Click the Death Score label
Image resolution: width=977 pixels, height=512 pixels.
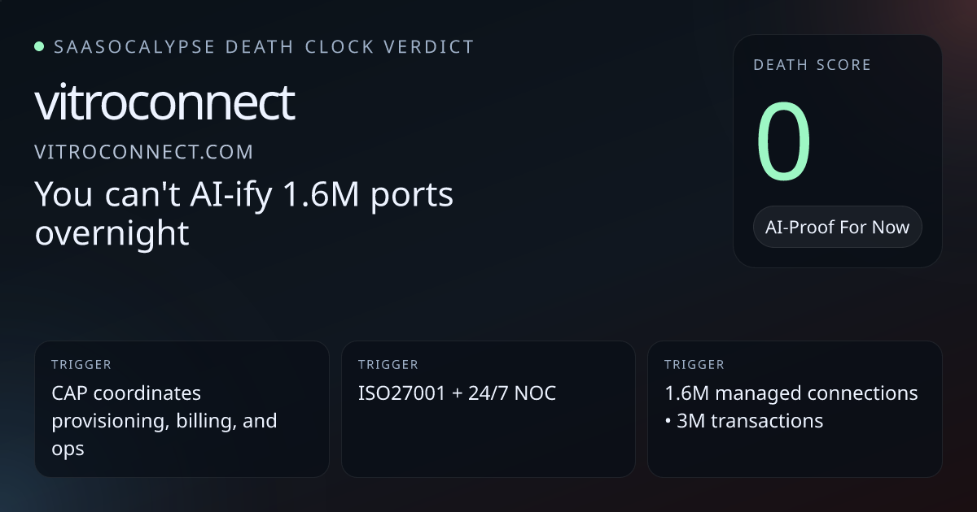[x=812, y=65]
